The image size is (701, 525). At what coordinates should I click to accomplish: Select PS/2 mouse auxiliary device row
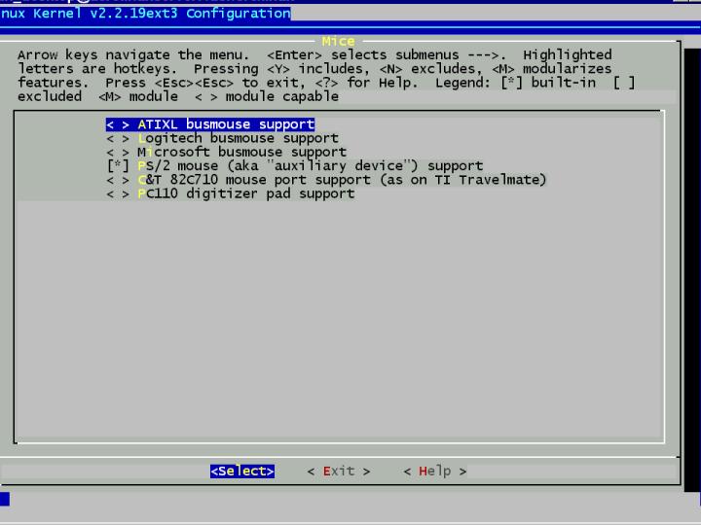tap(295, 166)
